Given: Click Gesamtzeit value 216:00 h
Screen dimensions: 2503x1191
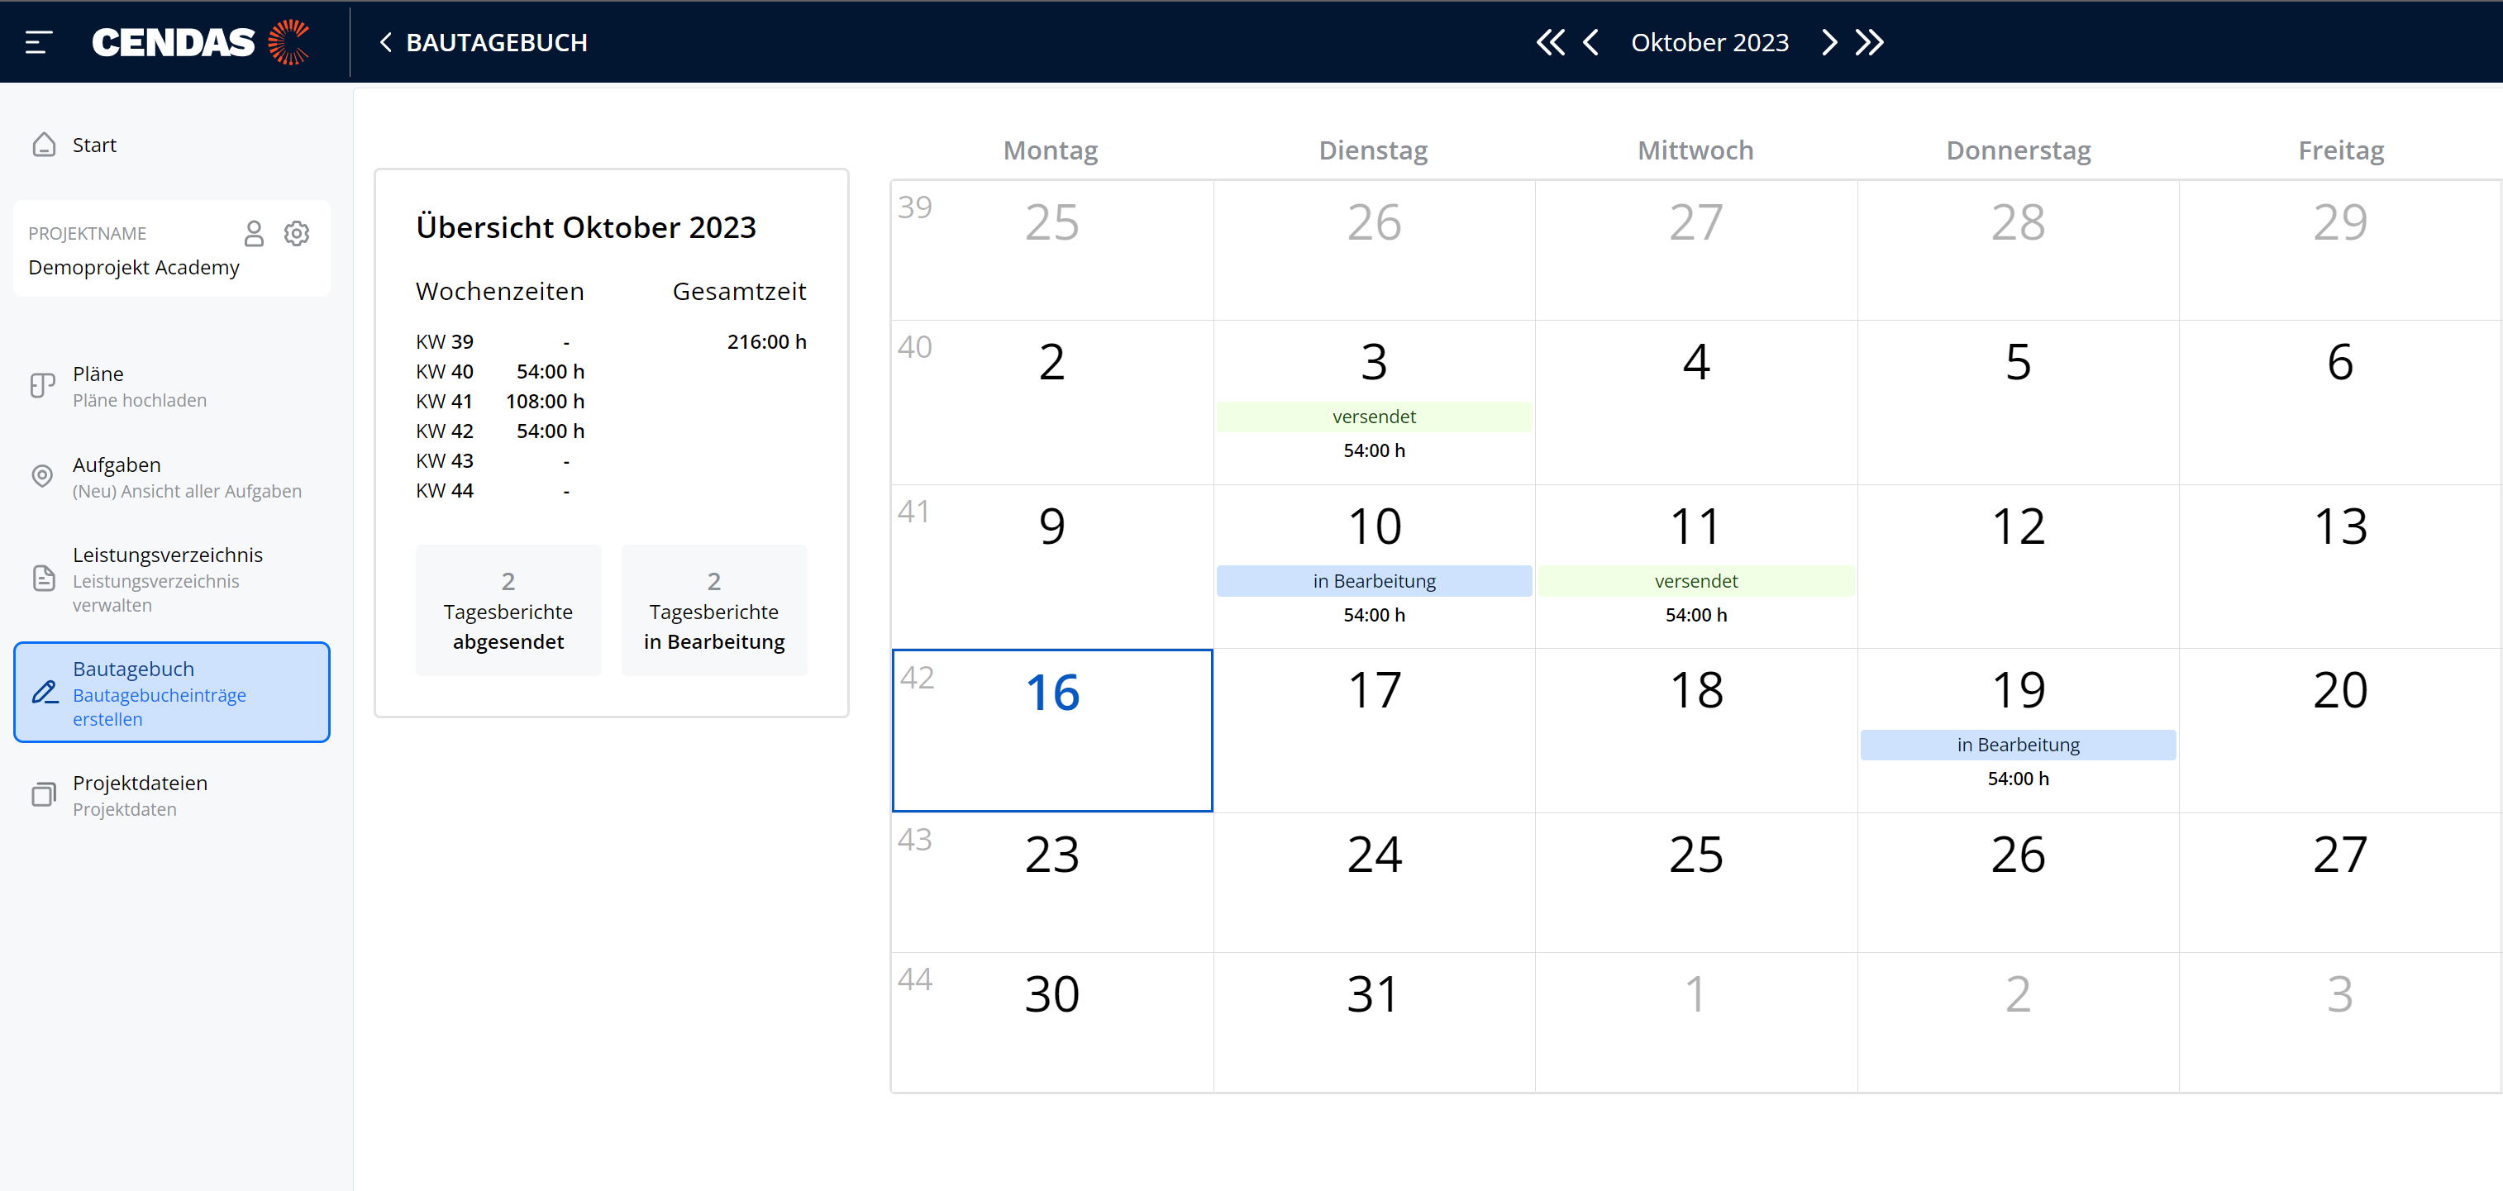Looking at the screenshot, I should coord(766,342).
